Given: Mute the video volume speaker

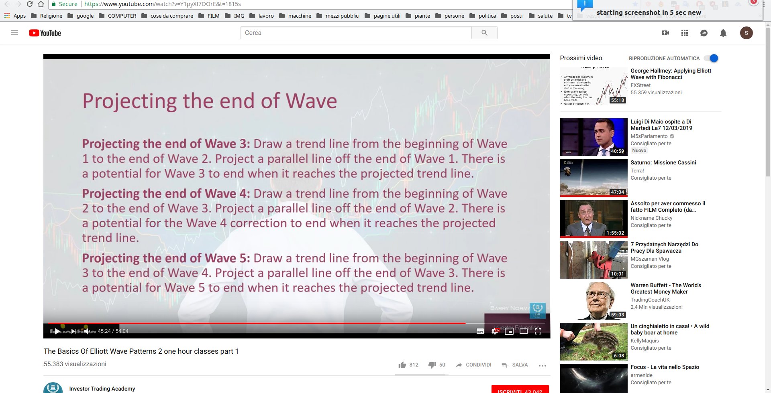Looking at the screenshot, I should point(87,331).
